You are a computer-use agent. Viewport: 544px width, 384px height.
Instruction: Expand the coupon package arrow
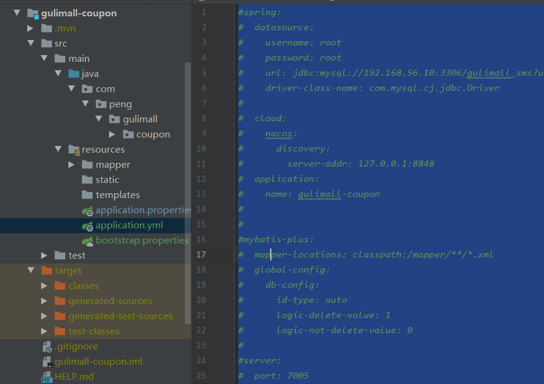coord(112,134)
